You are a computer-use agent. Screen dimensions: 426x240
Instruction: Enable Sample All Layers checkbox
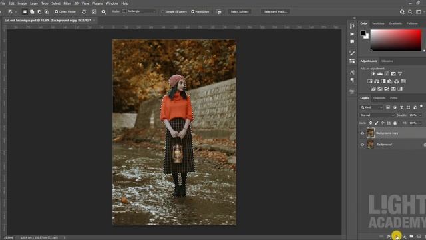coord(162,12)
